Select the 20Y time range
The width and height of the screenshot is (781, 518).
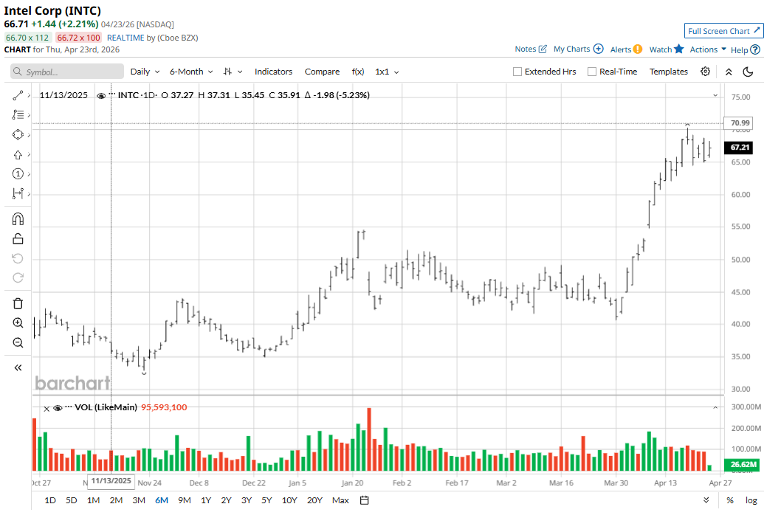pos(314,500)
